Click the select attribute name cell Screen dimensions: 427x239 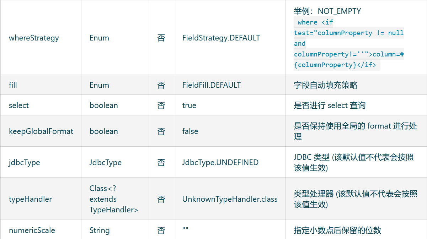point(19,105)
